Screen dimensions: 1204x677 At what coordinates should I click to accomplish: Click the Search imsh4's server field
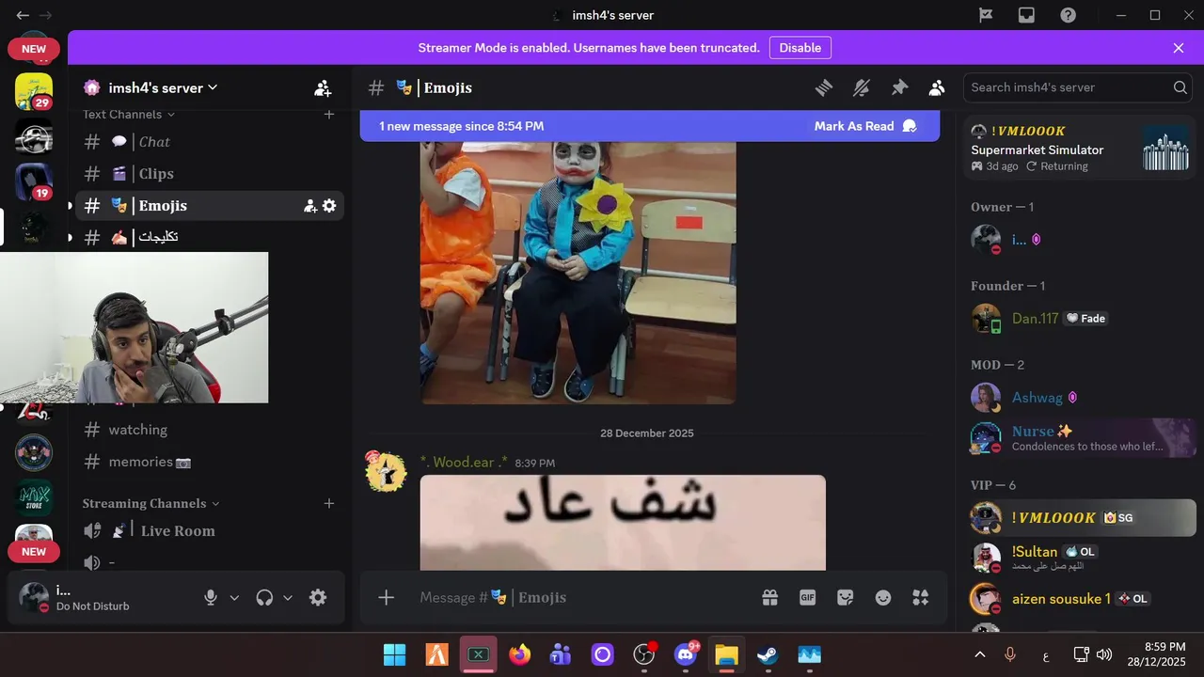[1078, 87]
